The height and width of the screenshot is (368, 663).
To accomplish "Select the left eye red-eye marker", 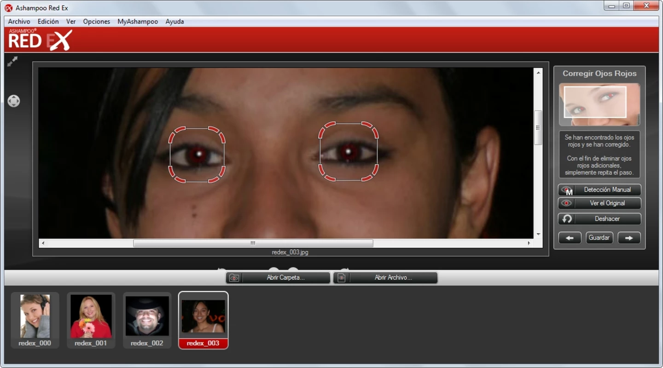I will (x=197, y=155).
